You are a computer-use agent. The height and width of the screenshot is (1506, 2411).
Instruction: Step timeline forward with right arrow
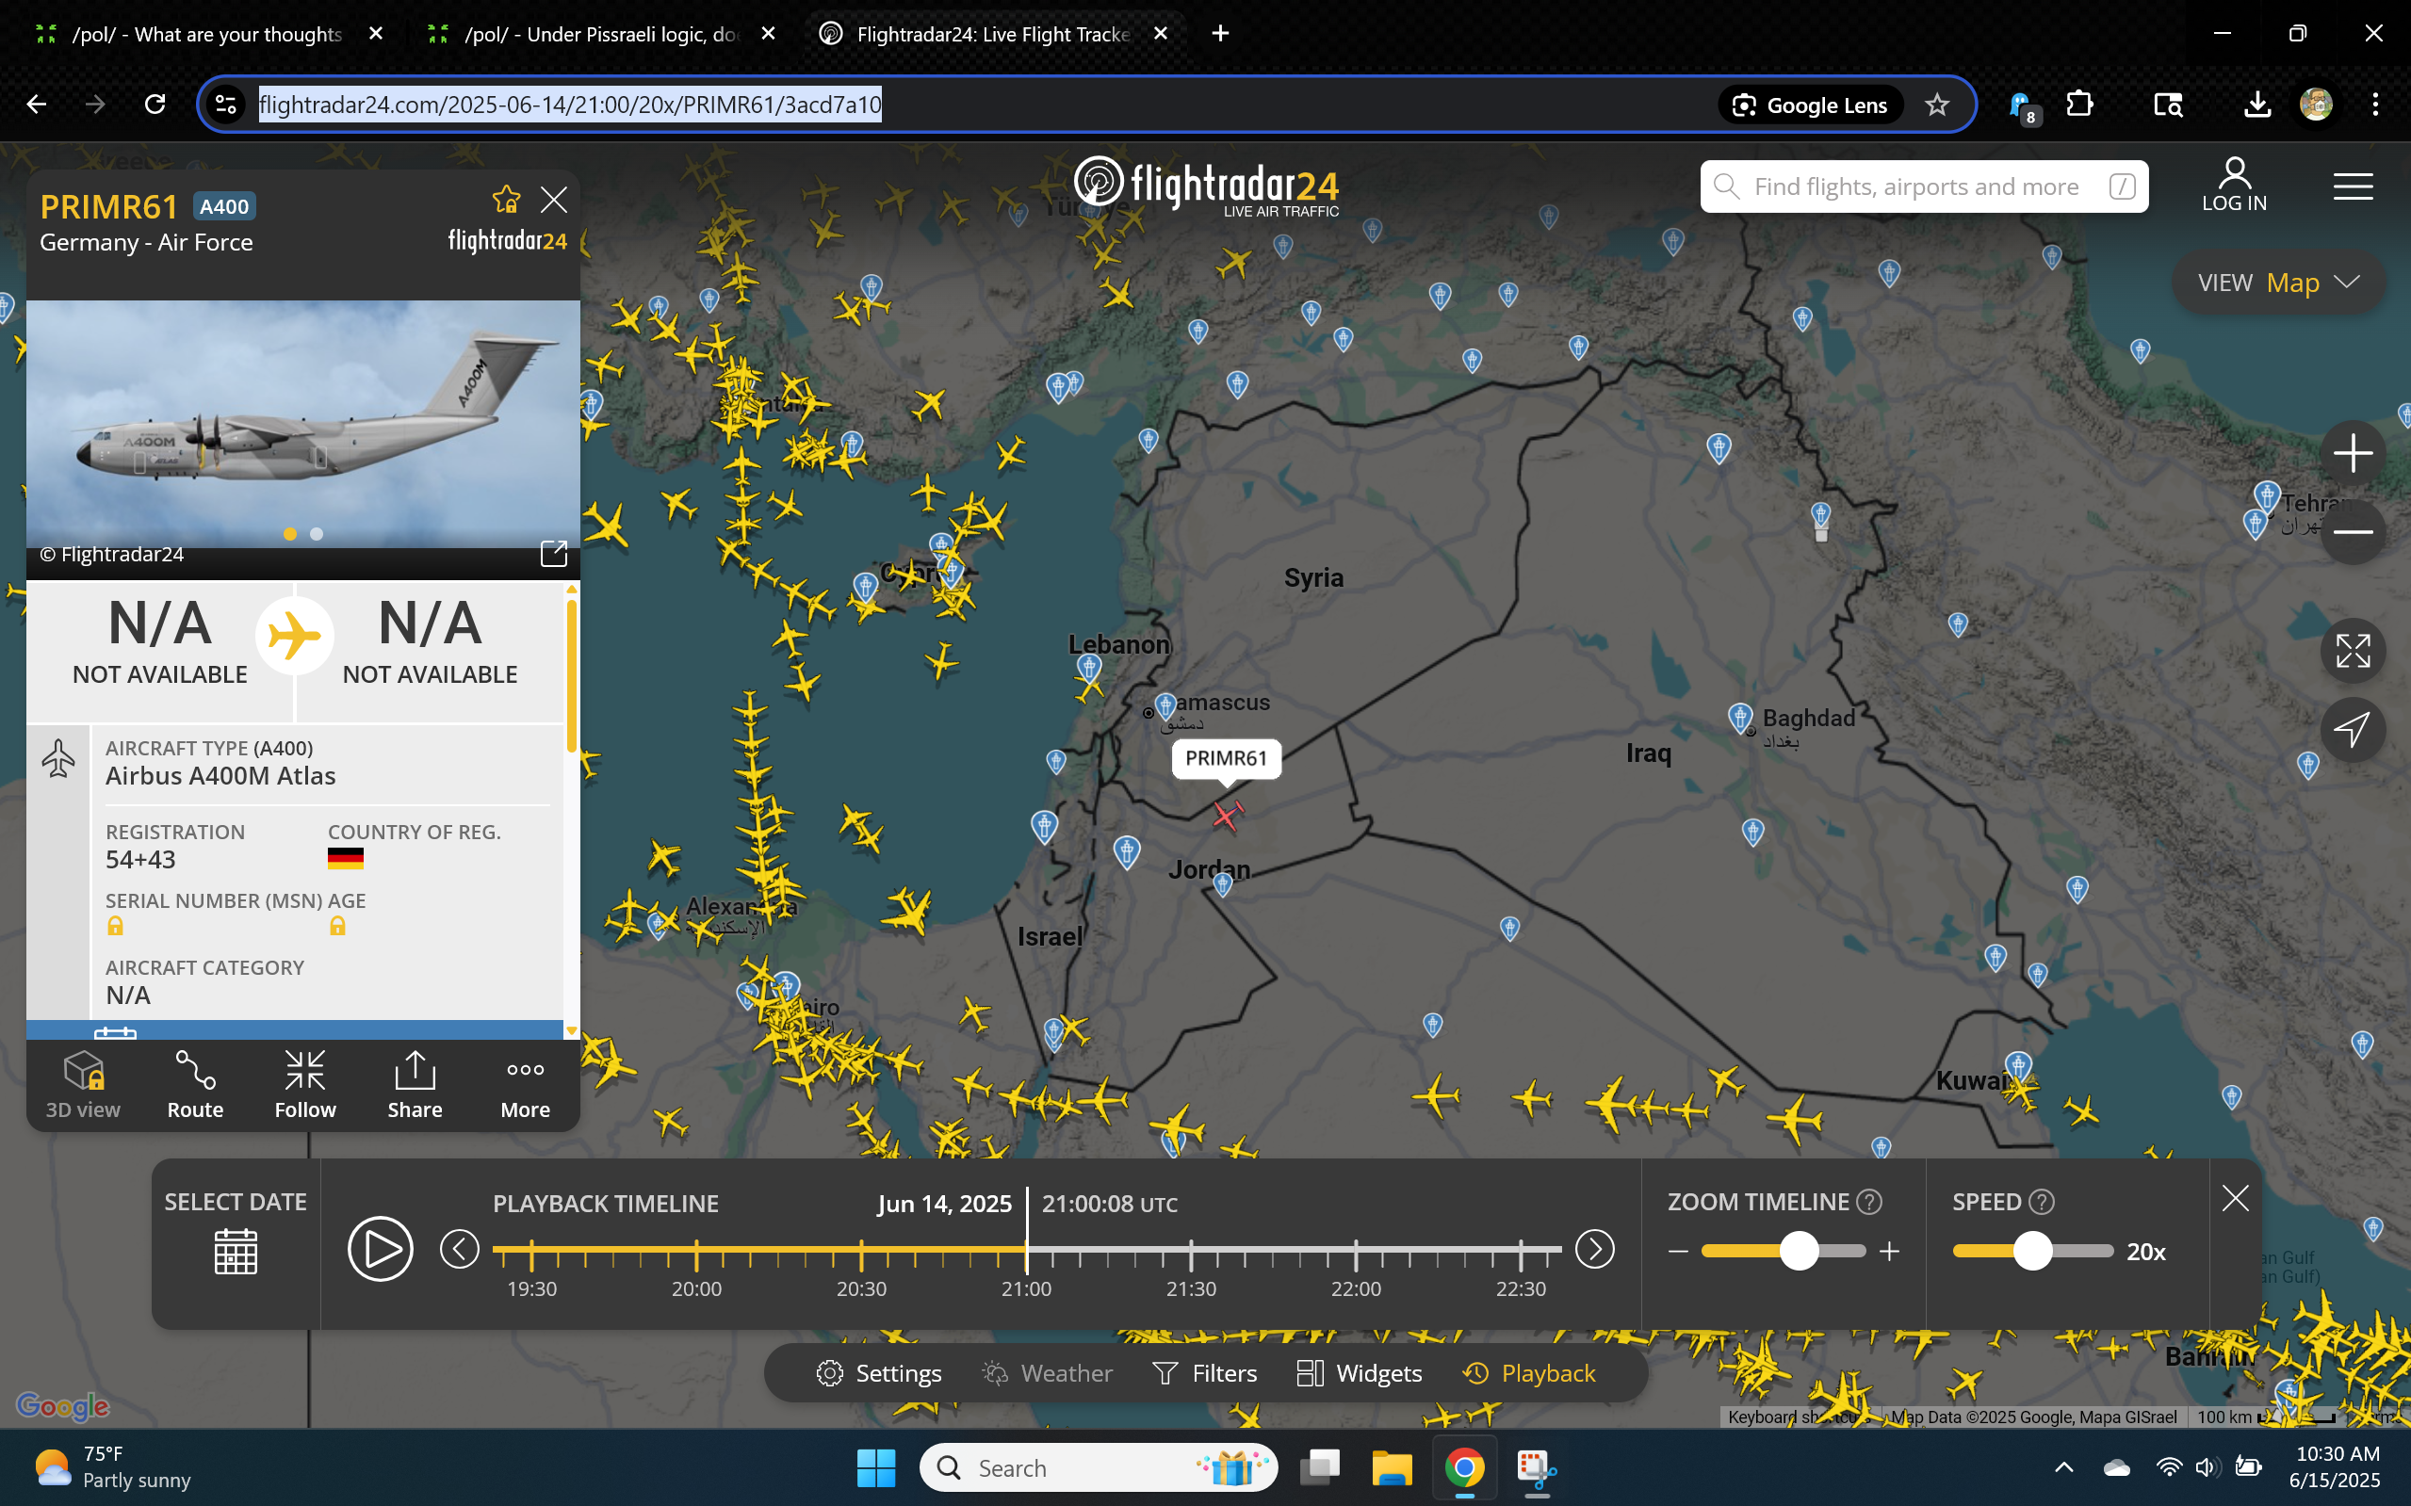[x=1594, y=1249]
